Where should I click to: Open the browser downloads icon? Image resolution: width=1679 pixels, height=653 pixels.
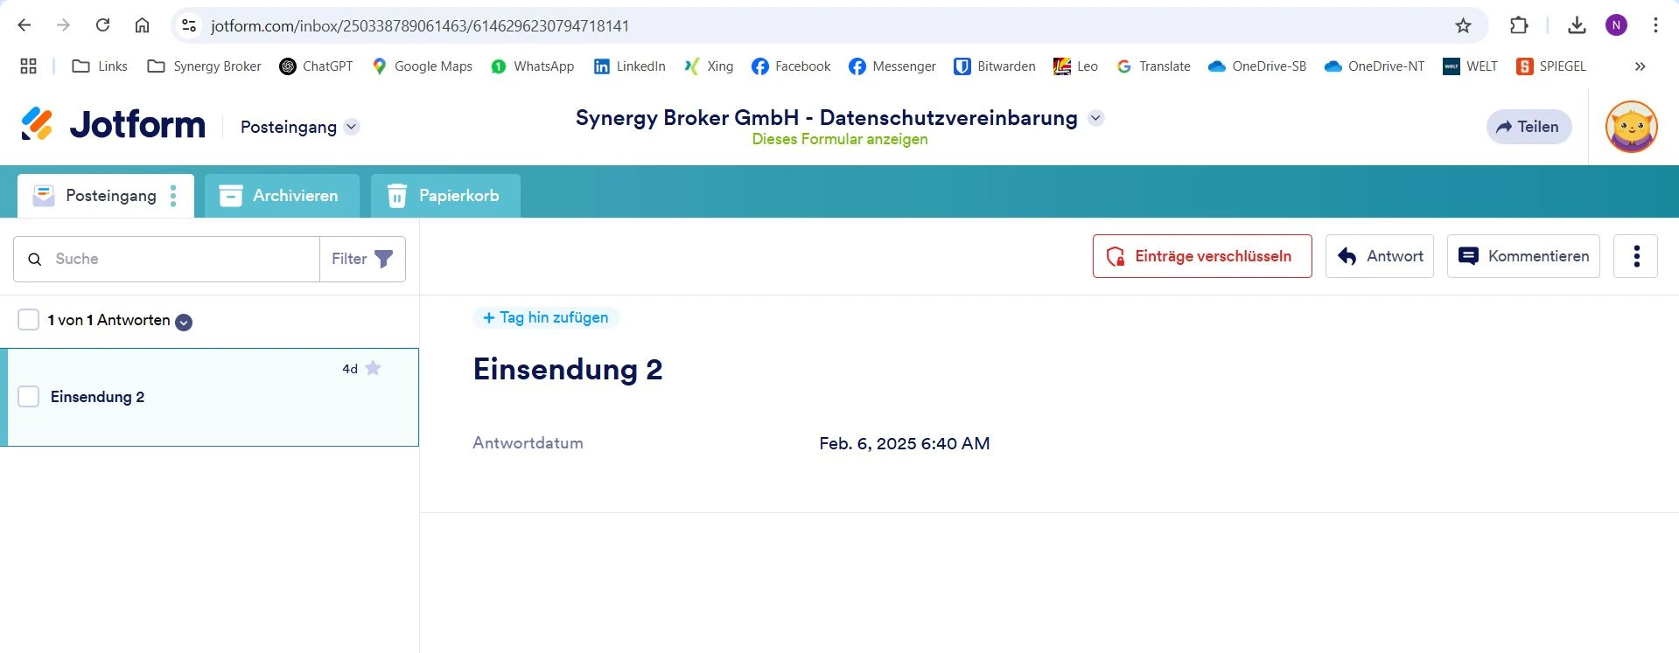1577,25
